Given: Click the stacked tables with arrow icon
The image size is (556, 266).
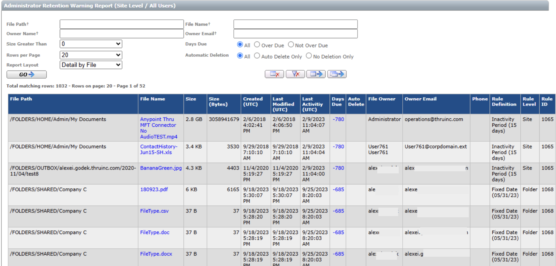Looking at the screenshot, I should pos(337,74).
